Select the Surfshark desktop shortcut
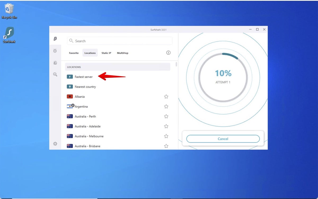Screen dimensions: 318x199 [9, 35]
